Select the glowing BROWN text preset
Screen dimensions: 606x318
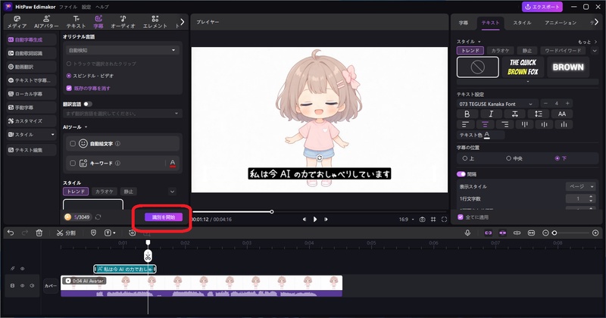tap(568, 67)
